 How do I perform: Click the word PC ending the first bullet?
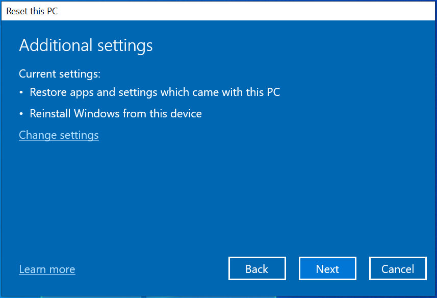pos(273,92)
